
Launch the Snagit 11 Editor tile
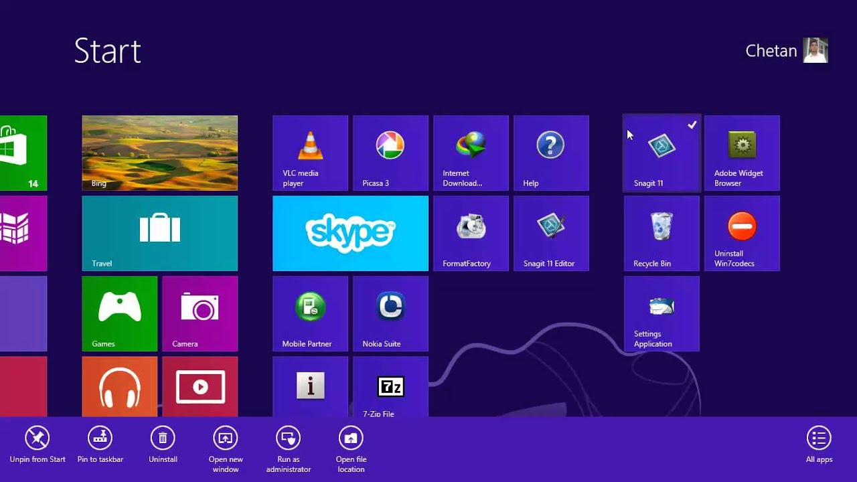[x=551, y=233]
